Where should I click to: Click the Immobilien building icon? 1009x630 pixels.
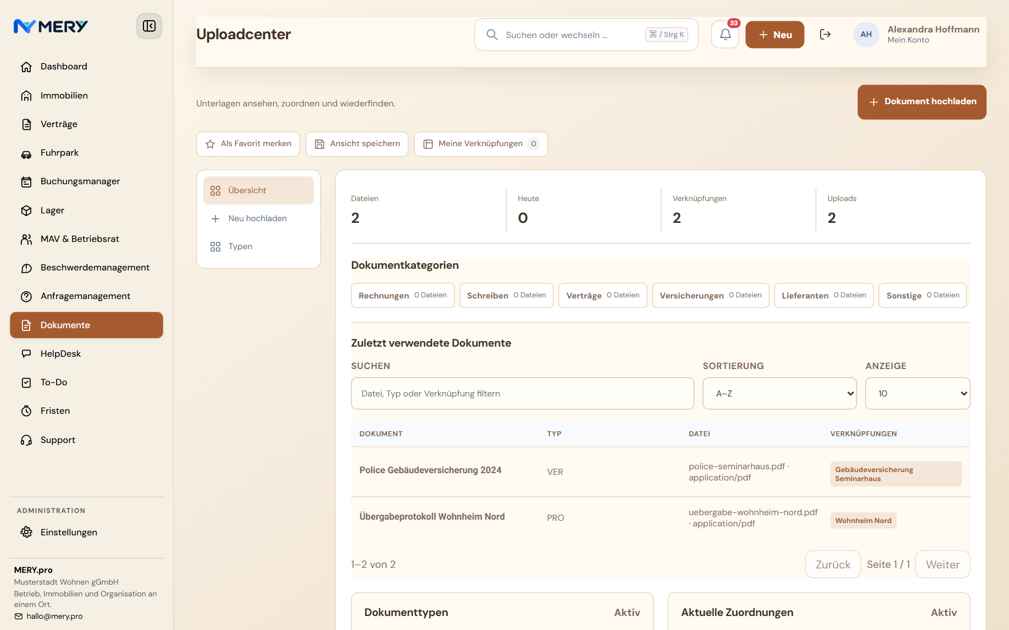click(26, 96)
